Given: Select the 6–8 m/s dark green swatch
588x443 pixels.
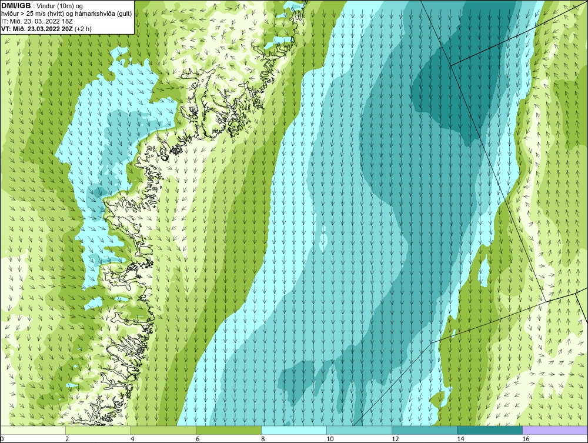Looking at the screenshot, I should (x=228, y=430).
